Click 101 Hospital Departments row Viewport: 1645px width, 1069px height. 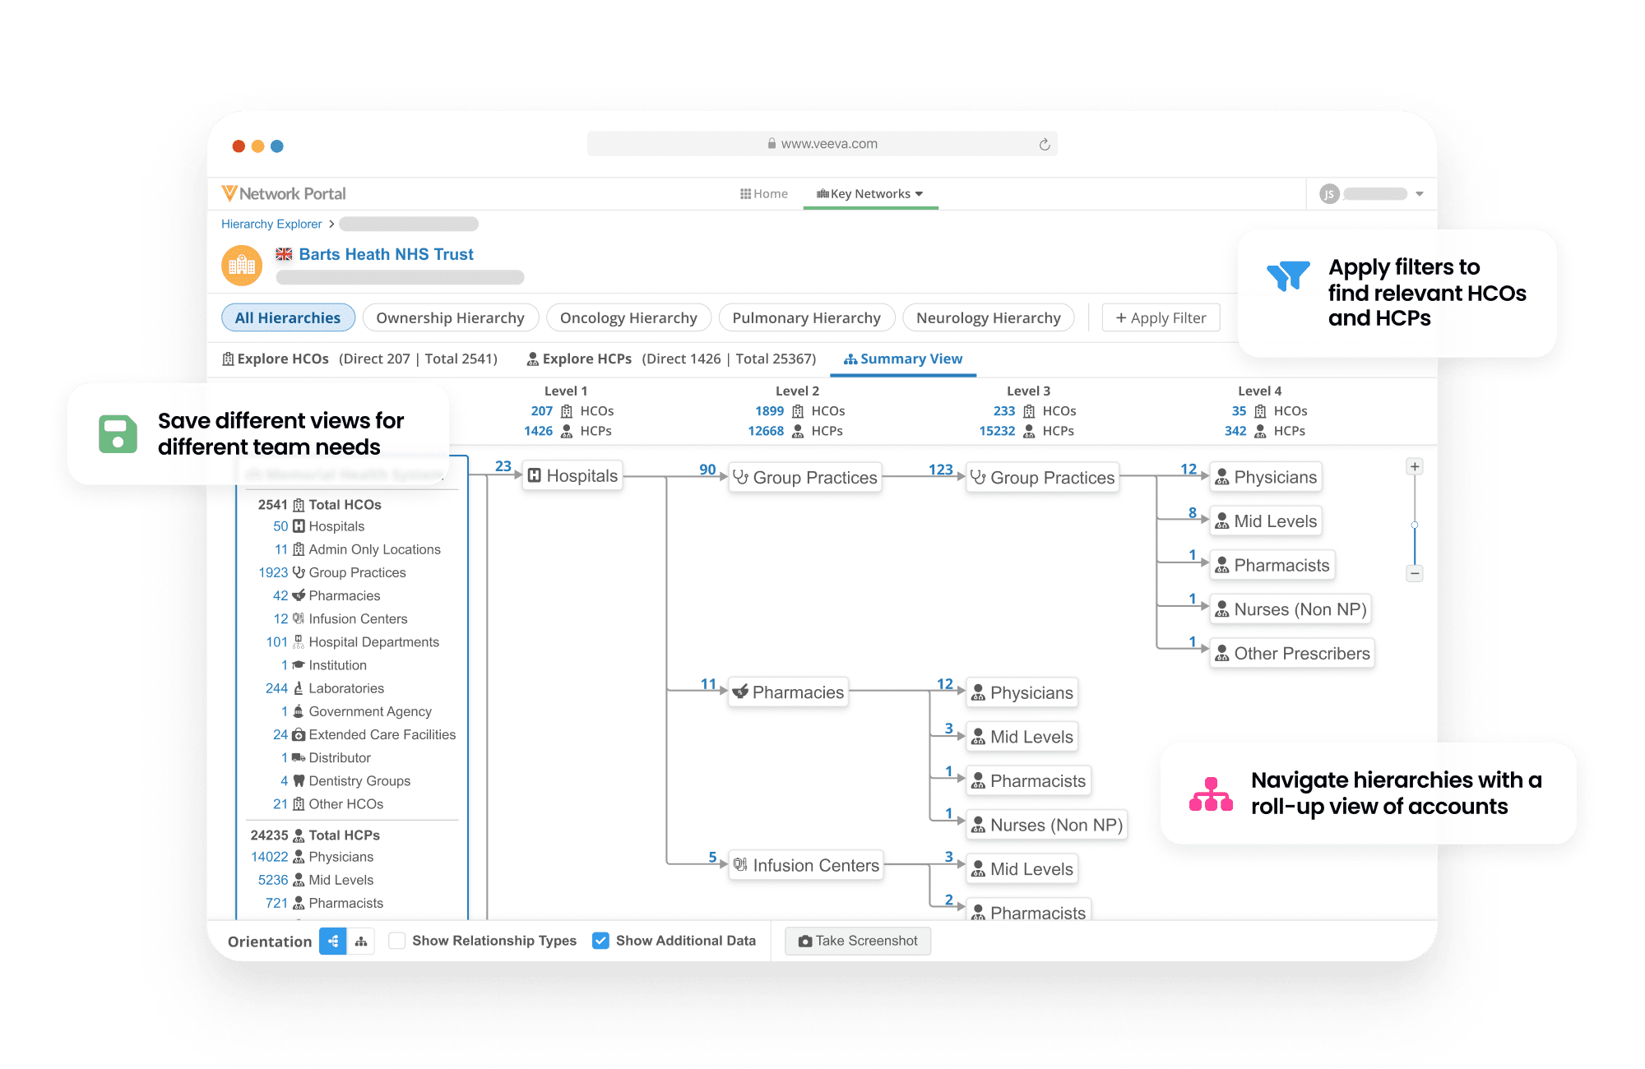tap(352, 641)
